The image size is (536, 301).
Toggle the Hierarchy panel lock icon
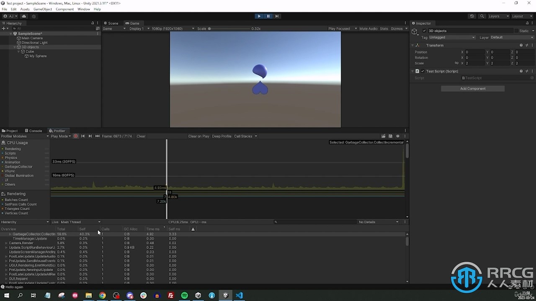pos(93,23)
